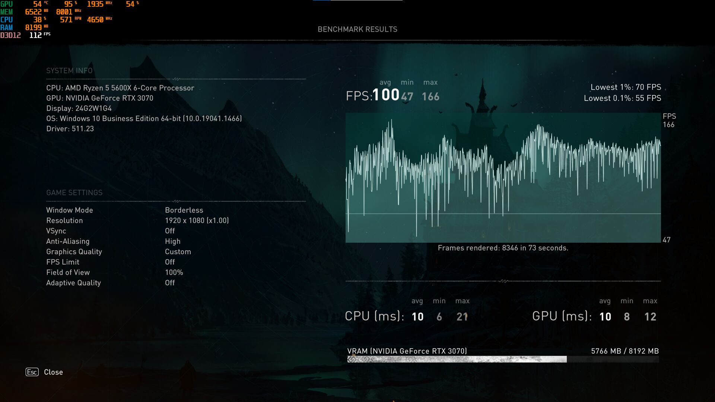Click the overlay RAM 8199 MB reading

pos(36,28)
